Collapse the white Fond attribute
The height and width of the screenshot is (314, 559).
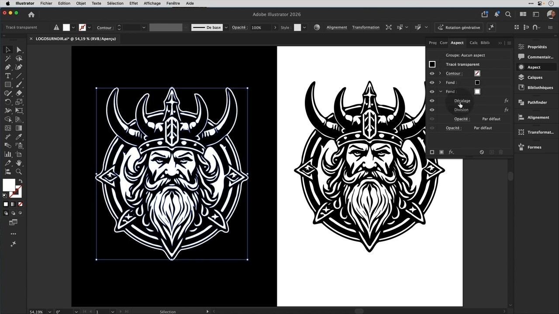click(440, 92)
